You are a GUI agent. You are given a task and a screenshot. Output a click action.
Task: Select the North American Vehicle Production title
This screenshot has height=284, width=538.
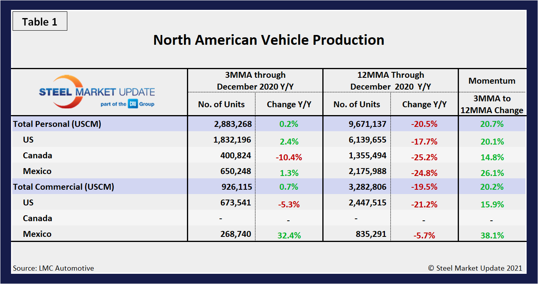(269, 40)
